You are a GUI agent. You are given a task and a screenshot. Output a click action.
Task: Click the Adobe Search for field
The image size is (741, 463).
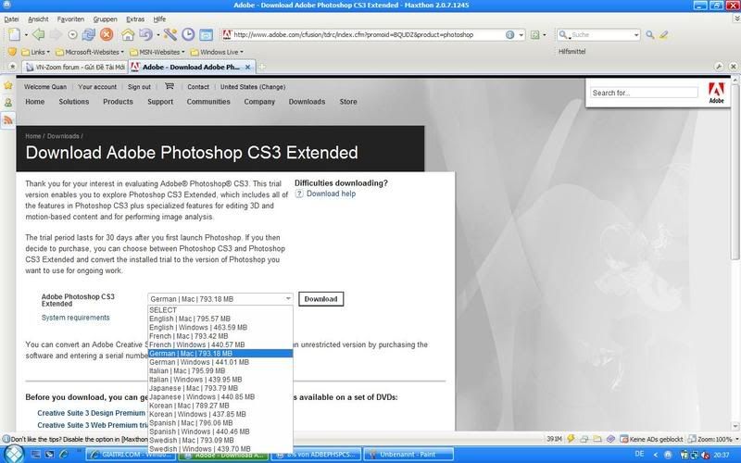[x=644, y=94]
